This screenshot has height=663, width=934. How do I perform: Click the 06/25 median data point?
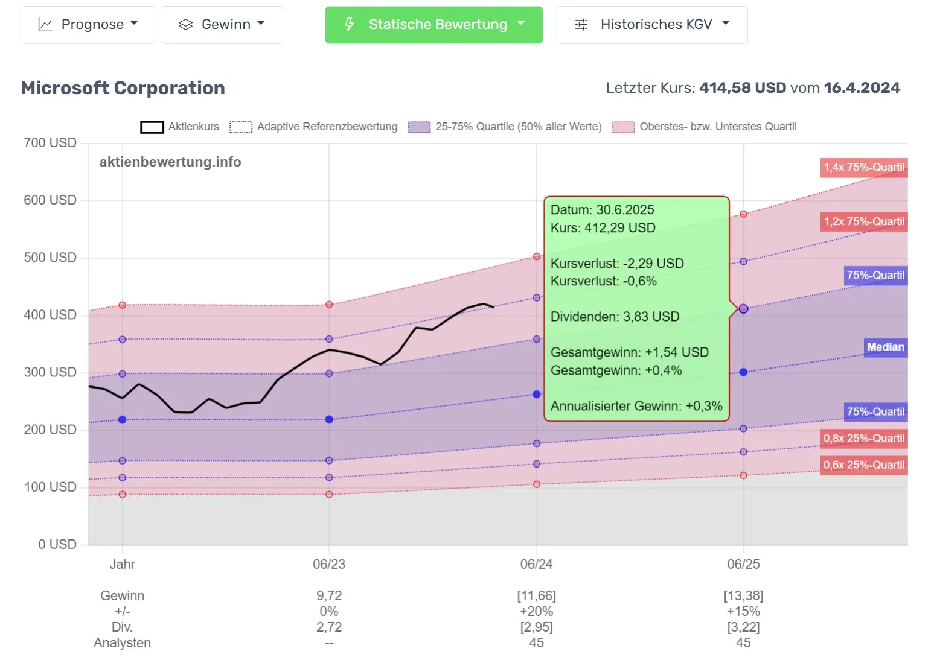[744, 372]
